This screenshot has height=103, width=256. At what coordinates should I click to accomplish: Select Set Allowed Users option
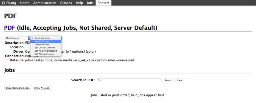pos(44,54)
